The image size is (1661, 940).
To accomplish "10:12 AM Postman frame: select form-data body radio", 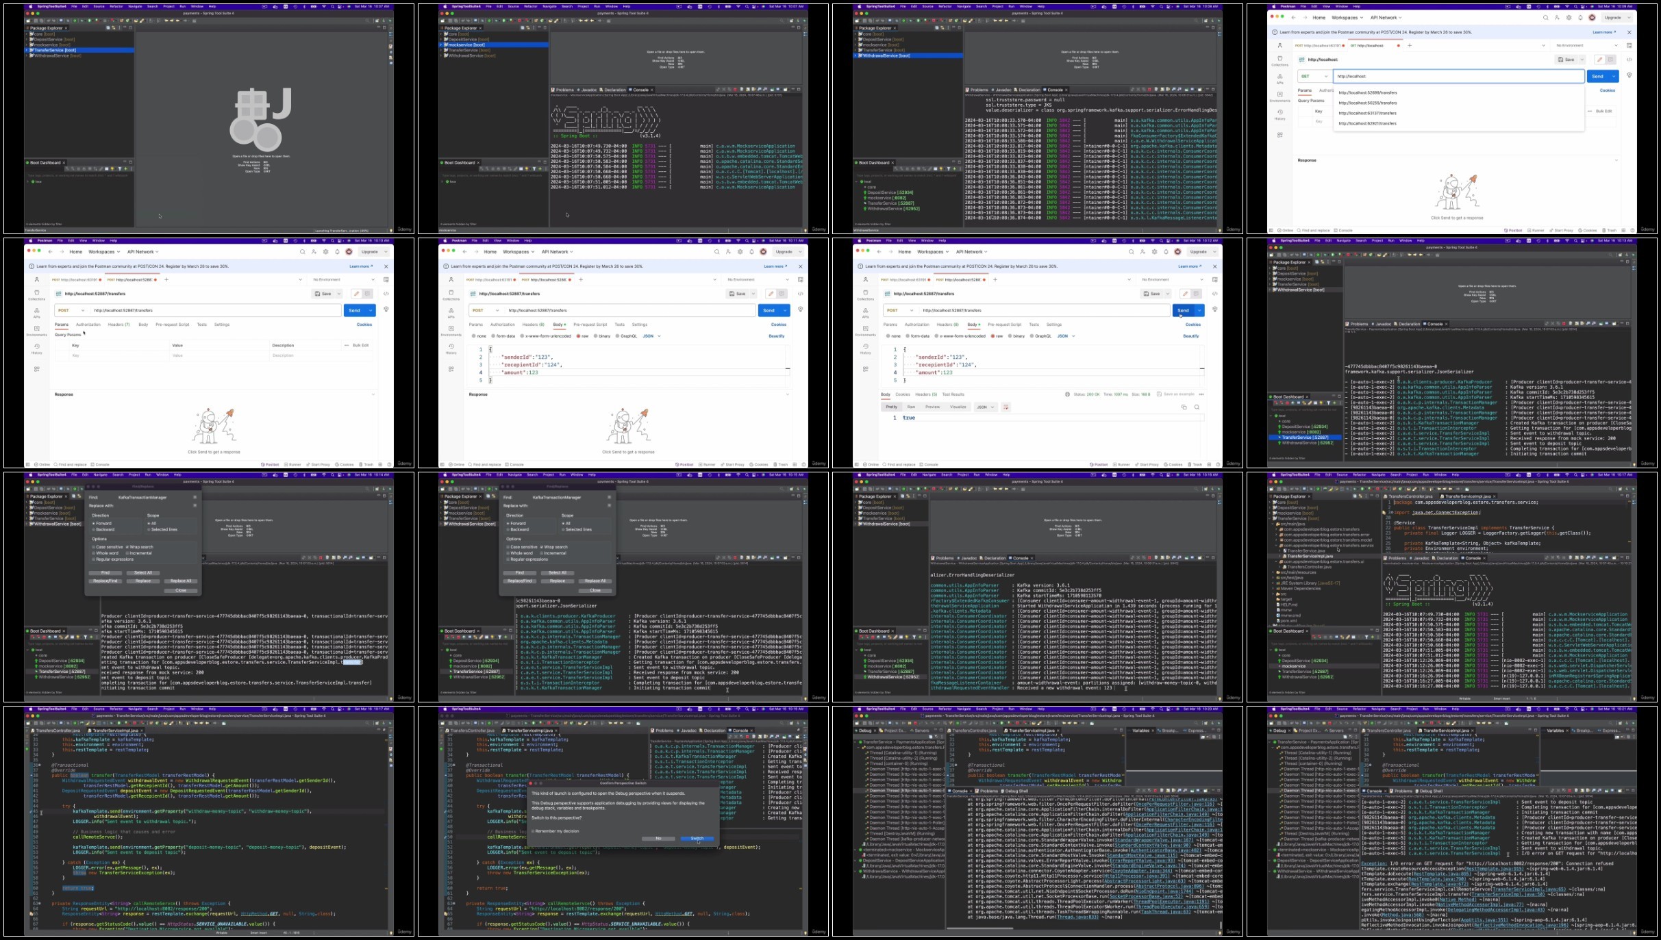I will (908, 336).
